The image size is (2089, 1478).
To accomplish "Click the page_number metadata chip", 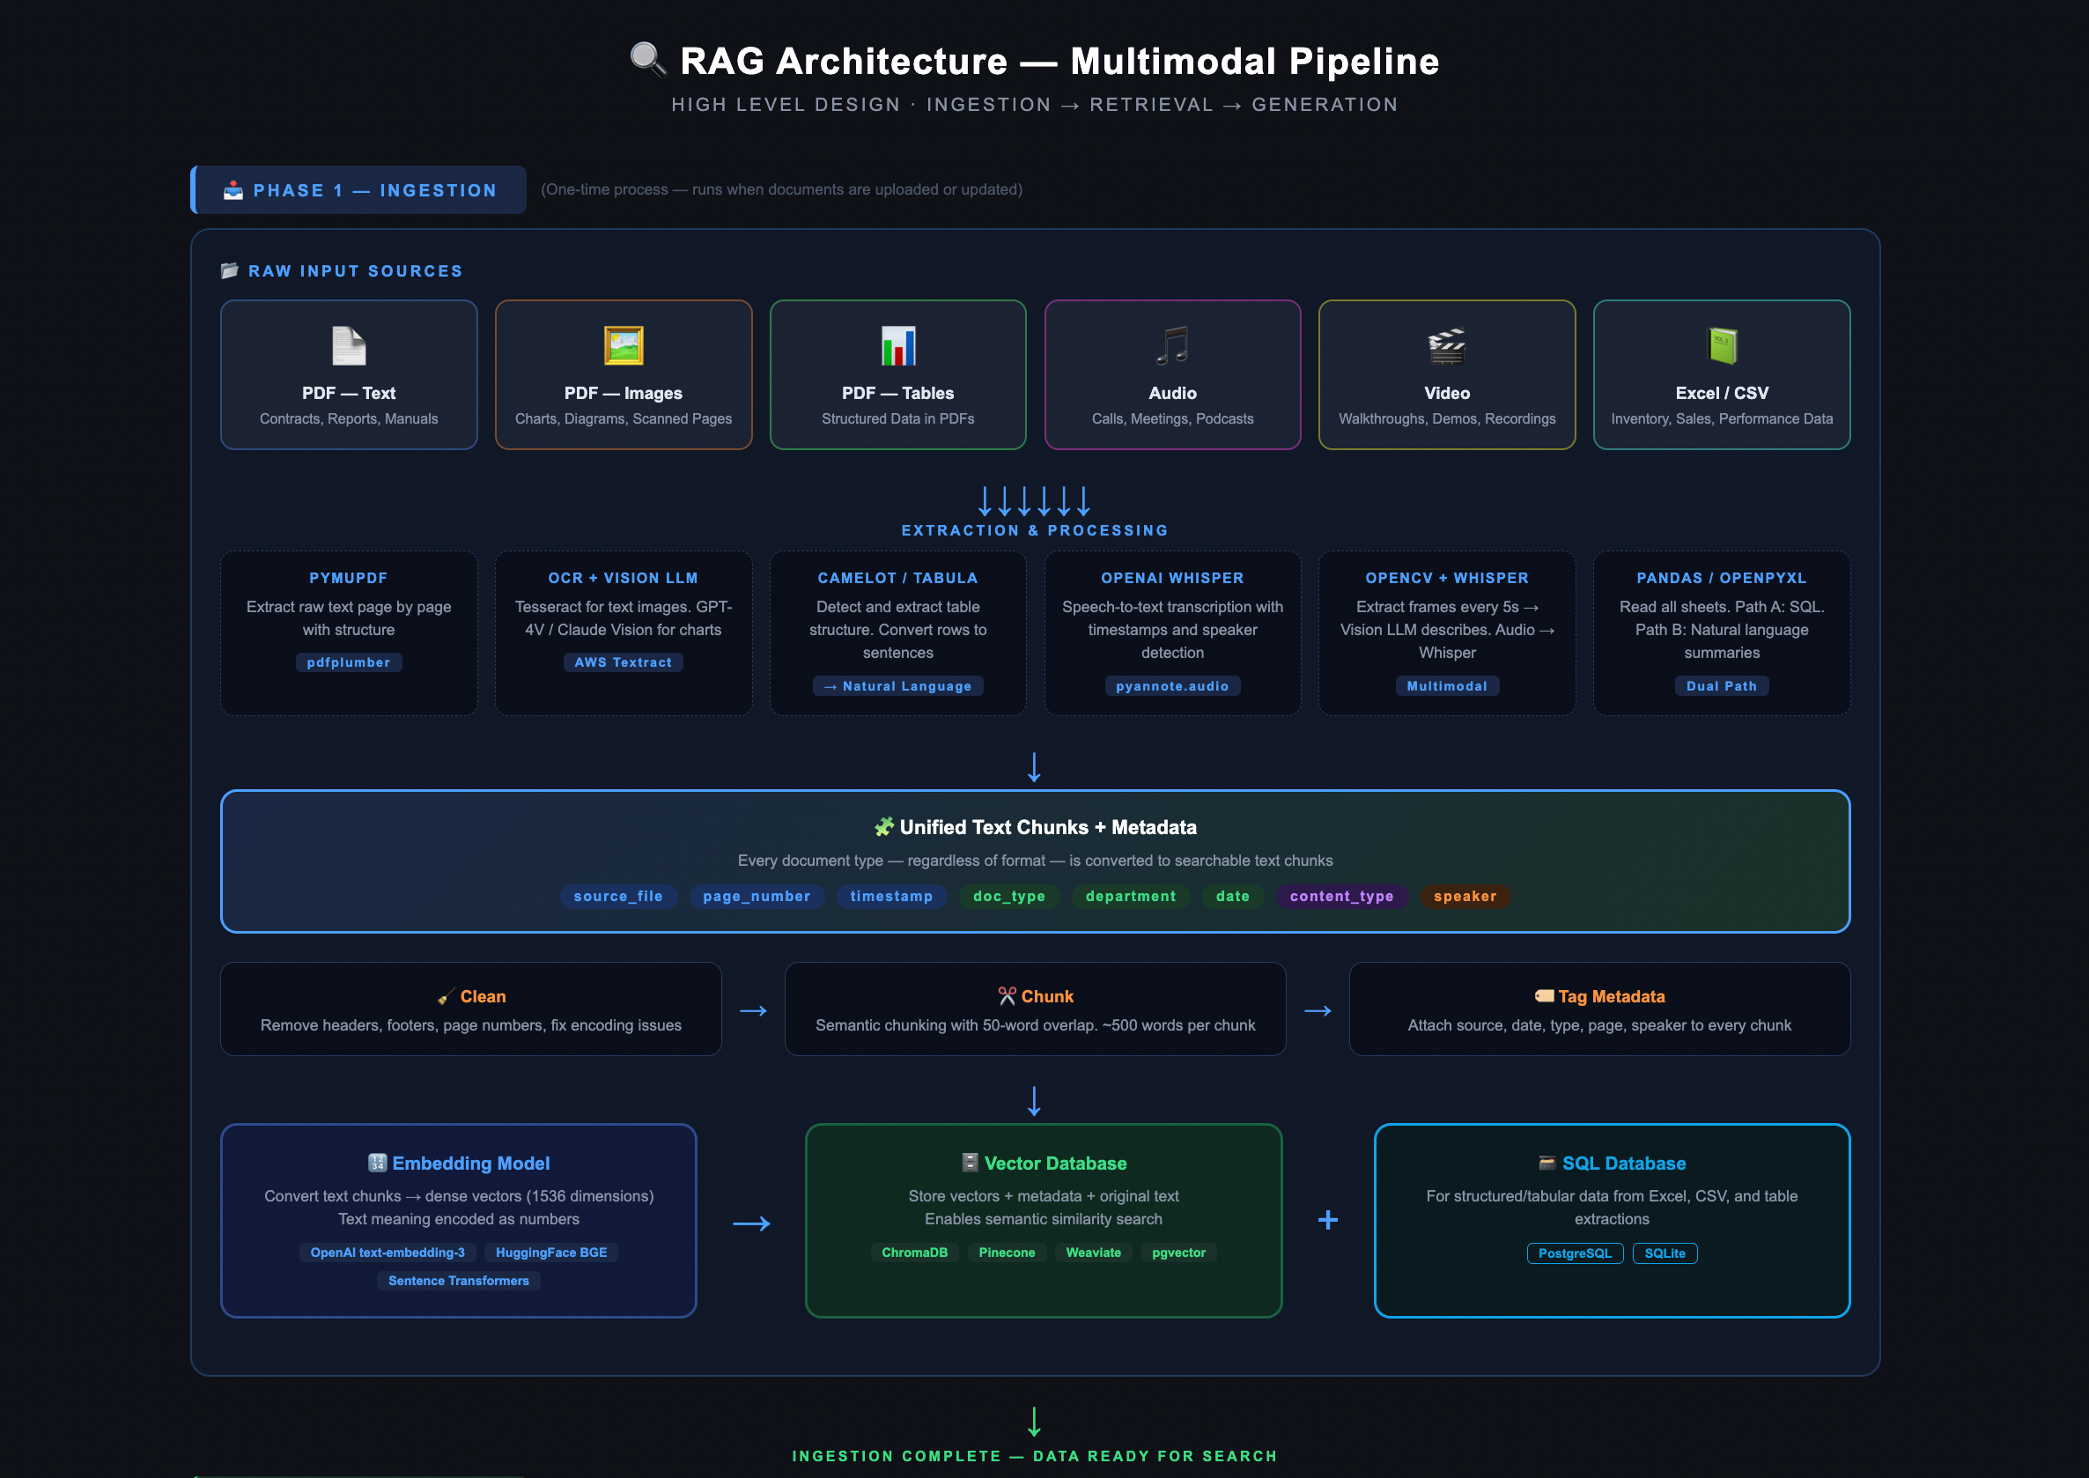I will point(757,897).
